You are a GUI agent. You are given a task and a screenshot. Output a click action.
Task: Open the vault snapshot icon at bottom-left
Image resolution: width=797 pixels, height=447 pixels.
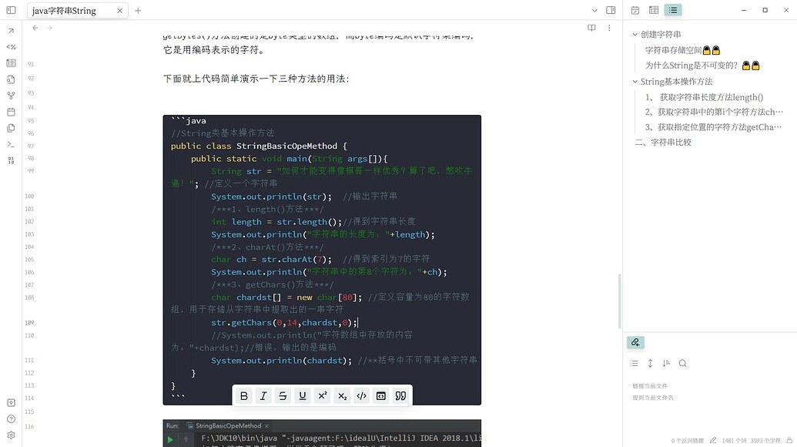[x=11, y=403]
